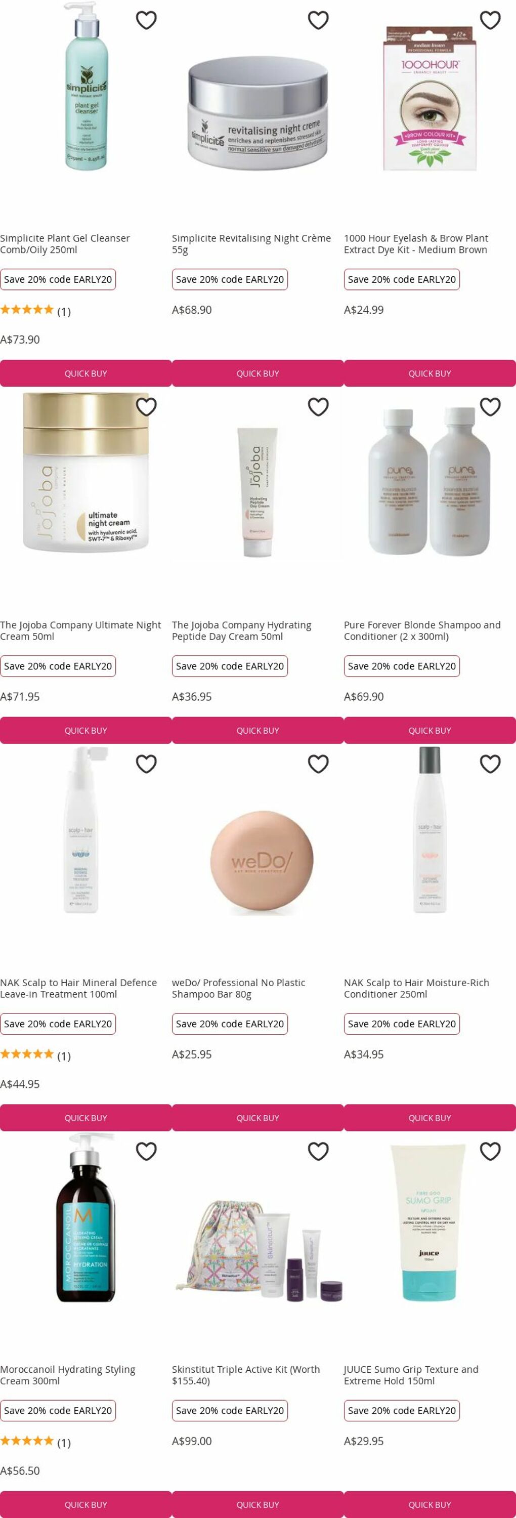Quick buy the Pure Forever Blonde set

click(430, 731)
